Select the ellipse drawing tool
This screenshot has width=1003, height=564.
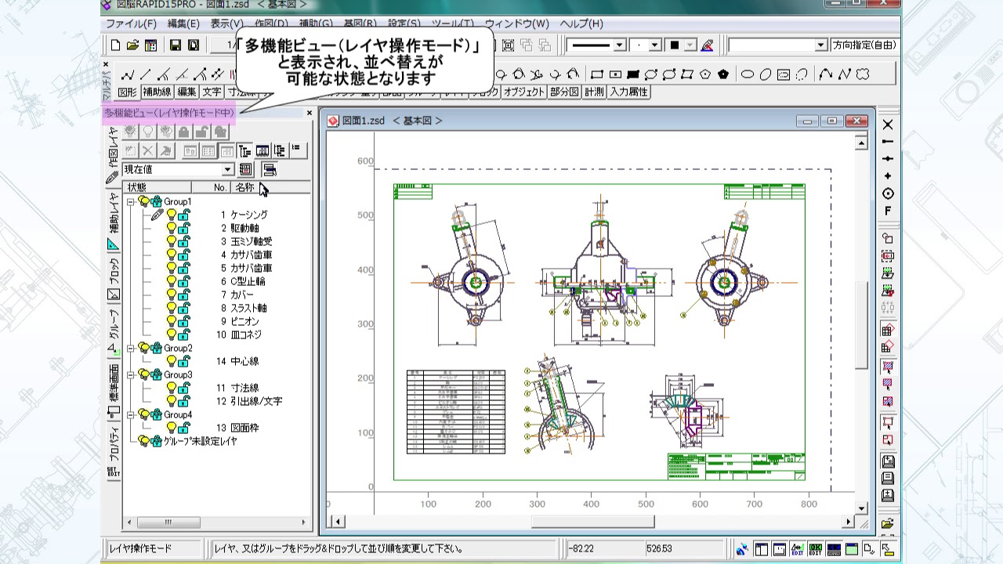coord(748,75)
